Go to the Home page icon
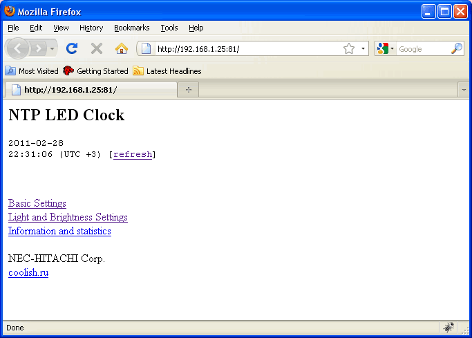Screen dimensions: 472x338 click(122, 48)
